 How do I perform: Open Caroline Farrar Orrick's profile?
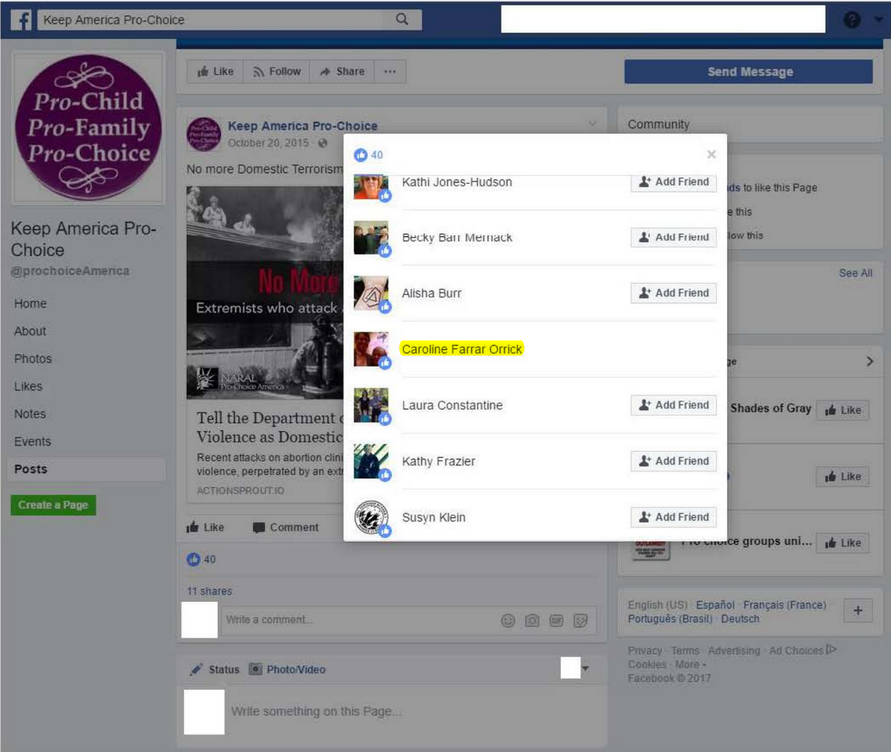point(461,349)
